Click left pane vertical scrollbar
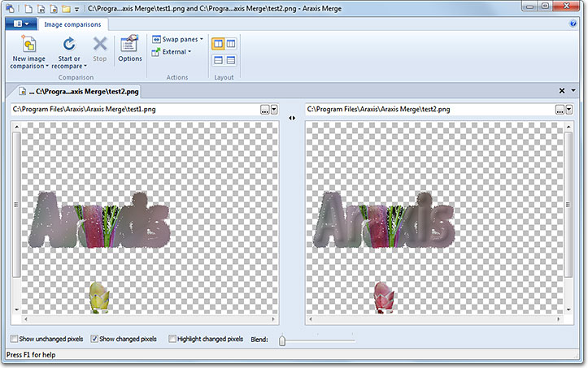 (x=16, y=205)
